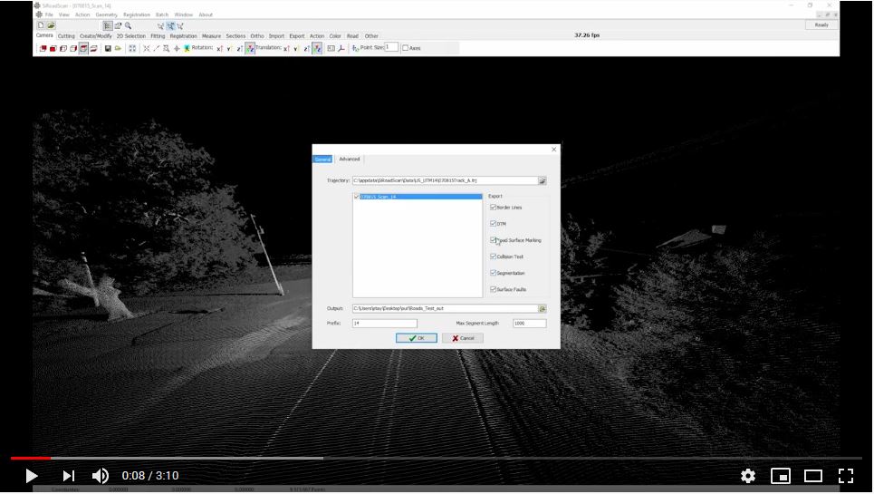Click the Output folder browse icon
The width and height of the screenshot is (874, 494).
pos(543,308)
